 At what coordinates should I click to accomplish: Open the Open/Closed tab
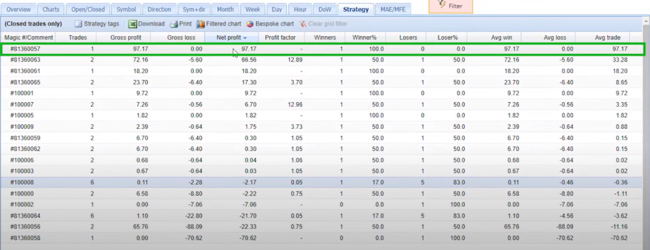tap(88, 9)
